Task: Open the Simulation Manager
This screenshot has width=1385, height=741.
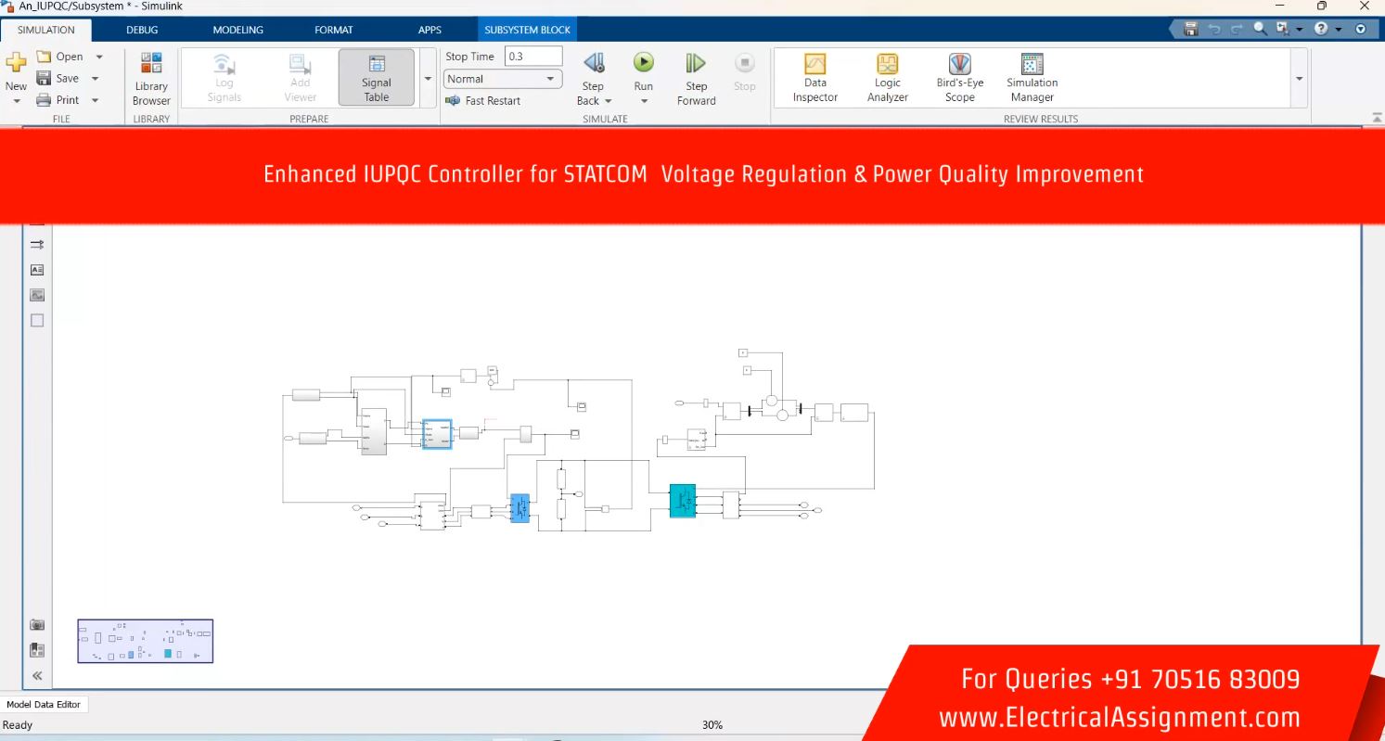Action: (1032, 77)
